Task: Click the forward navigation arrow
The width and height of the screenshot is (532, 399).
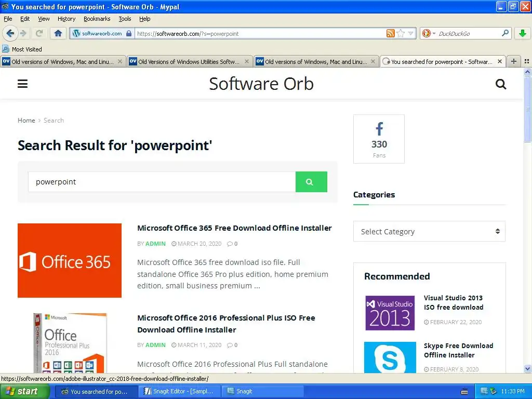Action: (x=23, y=33)
